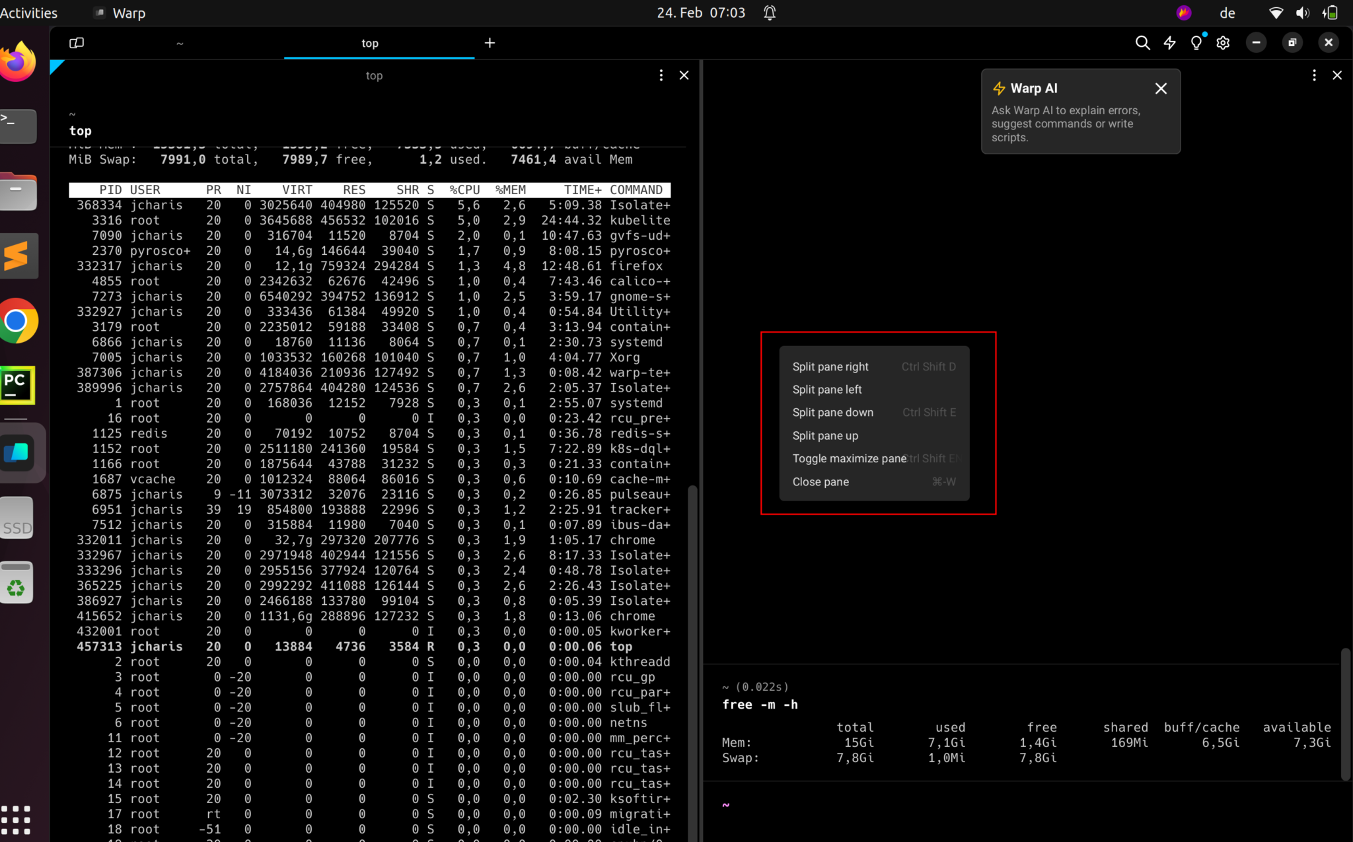Click the scrollbar of the top output pane

coord(691,660)
